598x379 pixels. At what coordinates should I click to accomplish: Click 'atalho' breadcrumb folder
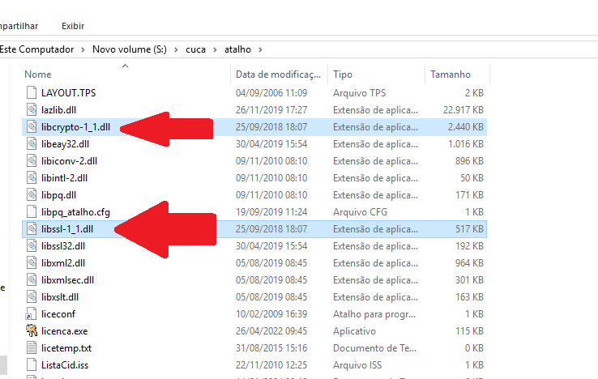(237, 49)
